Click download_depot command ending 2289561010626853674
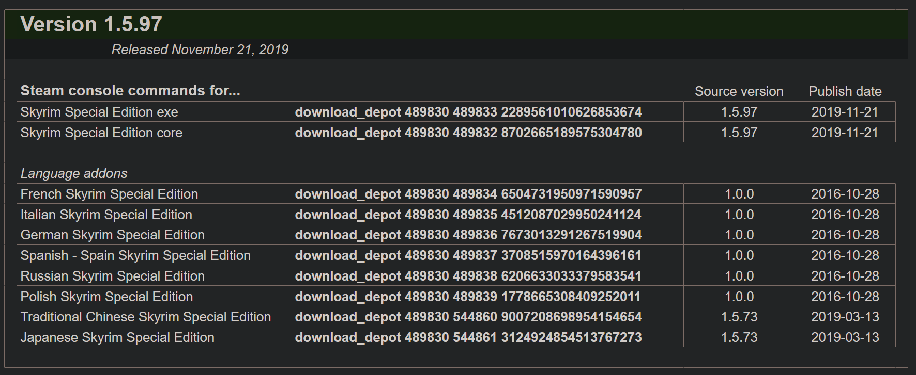The width and height of the screenshot is (916, 375). (468, 112)
